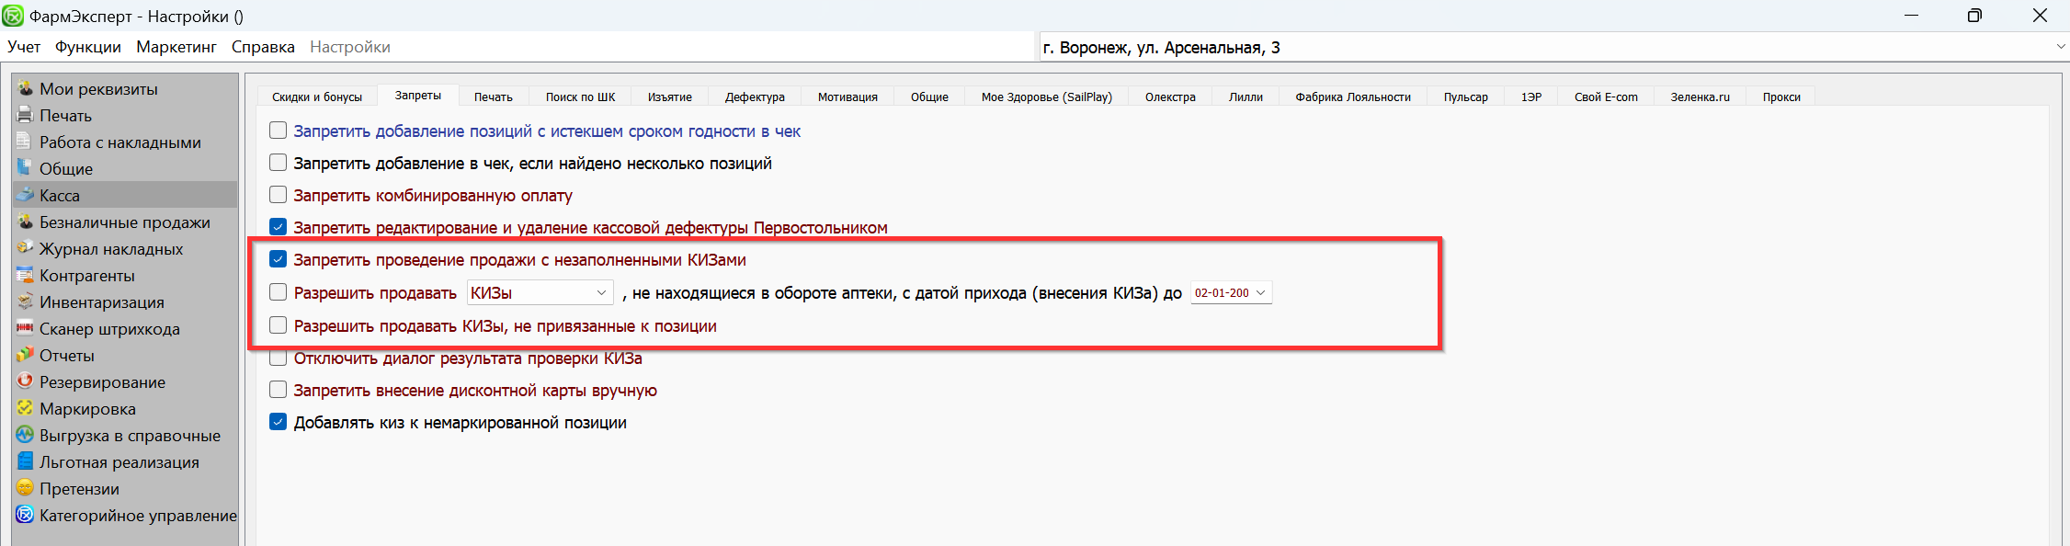This screenshot has height=546, width=2070.
Task: Click the Категорийное управление icon
Action: (25, 516)
